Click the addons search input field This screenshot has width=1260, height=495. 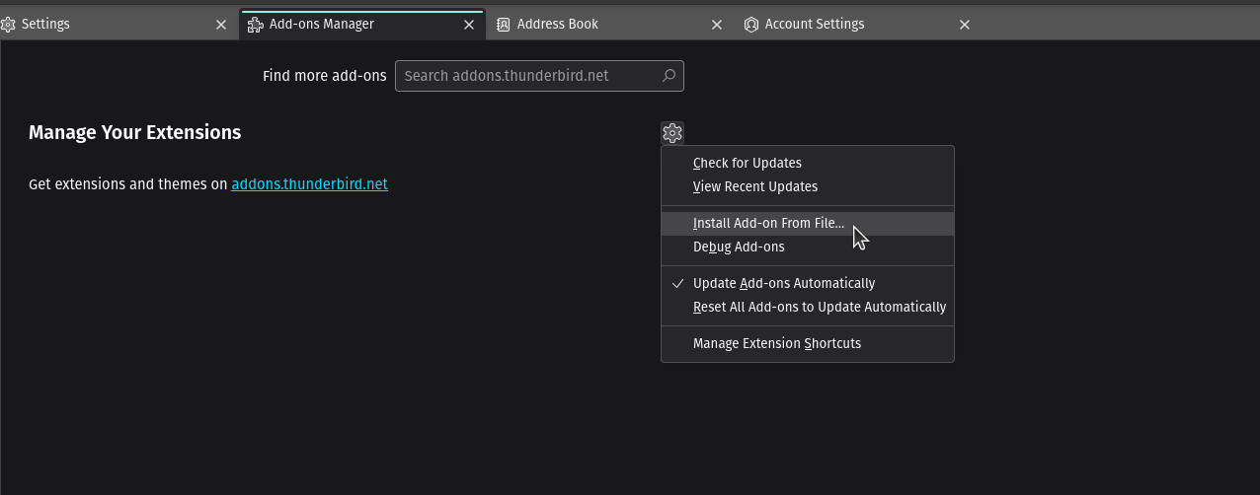(528, 76)
